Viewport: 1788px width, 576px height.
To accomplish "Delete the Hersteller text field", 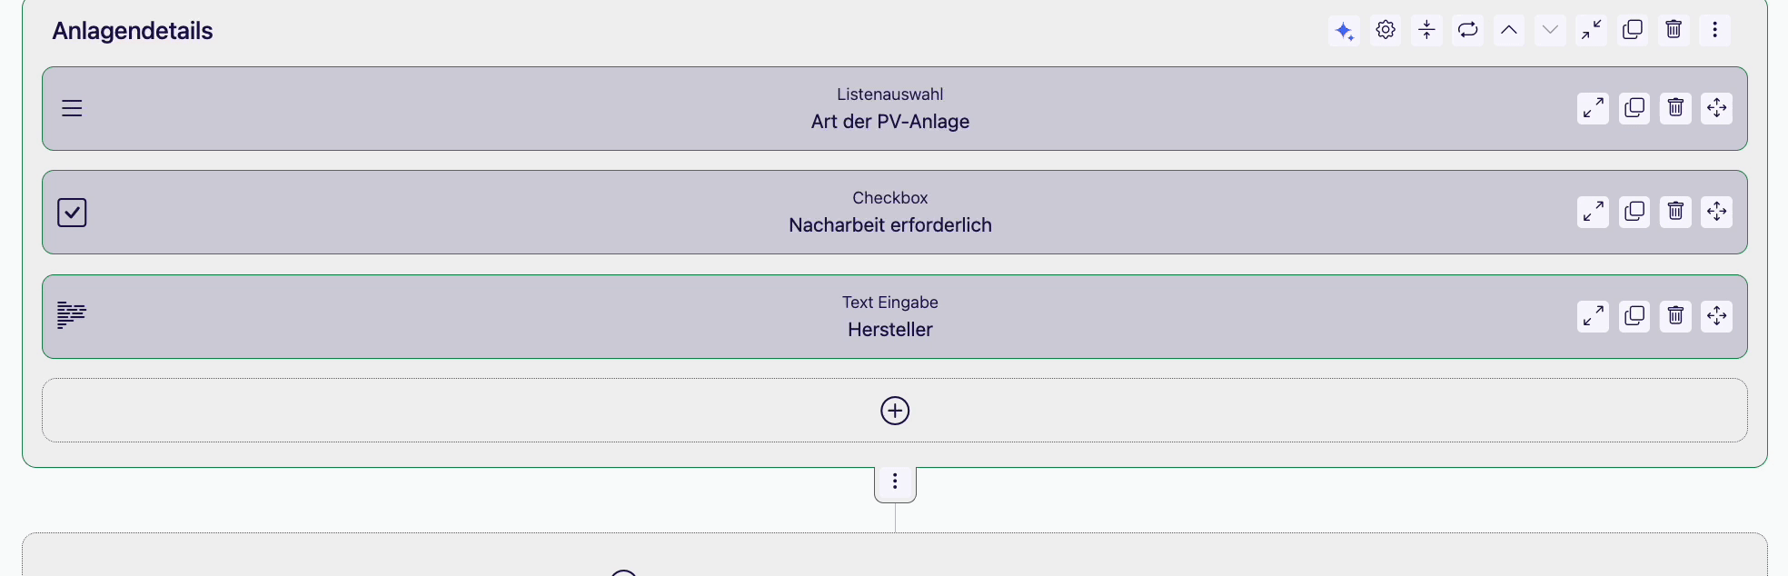I will tap(1675, 316).
